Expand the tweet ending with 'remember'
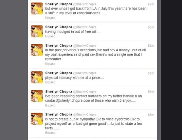 coord(50,64)
